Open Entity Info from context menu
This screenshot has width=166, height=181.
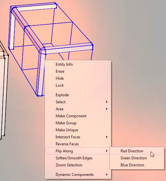pos(78,64)
